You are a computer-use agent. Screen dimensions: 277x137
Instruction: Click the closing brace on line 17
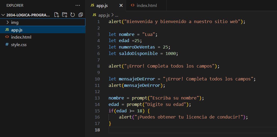[110, 123]
